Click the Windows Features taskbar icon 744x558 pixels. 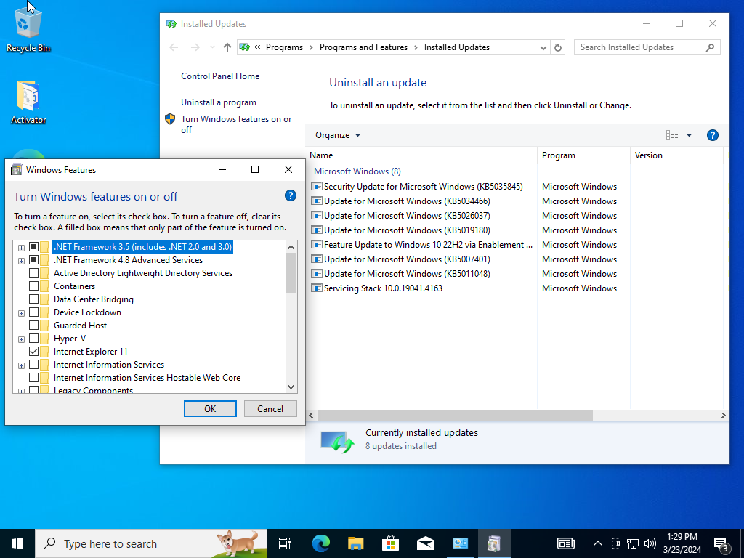pos(494,543)
